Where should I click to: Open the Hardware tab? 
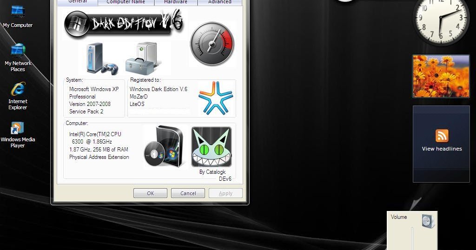tap(176, 2)
